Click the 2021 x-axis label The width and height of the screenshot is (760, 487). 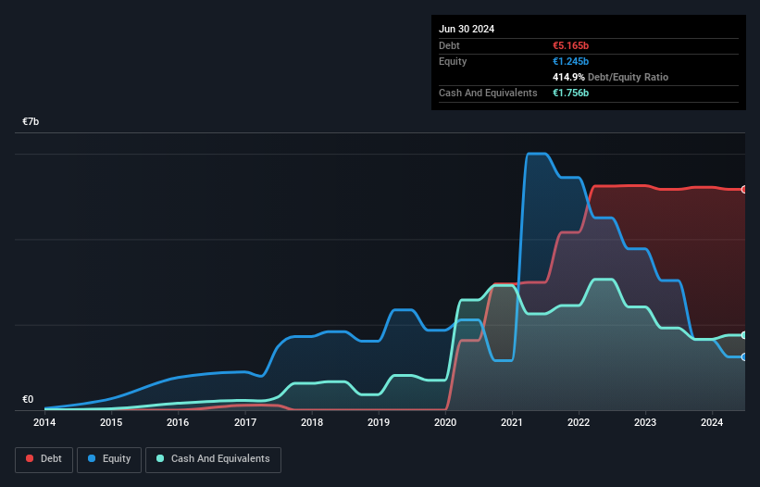click(512, 422)
